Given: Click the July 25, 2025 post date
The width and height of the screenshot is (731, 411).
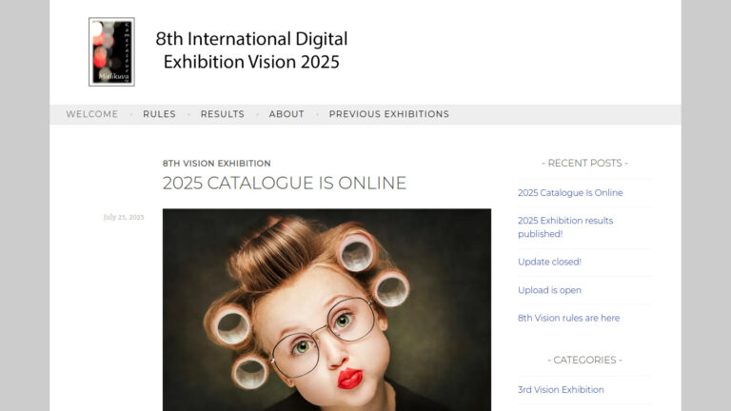Looking at the screenshot, I should point(124,218).
